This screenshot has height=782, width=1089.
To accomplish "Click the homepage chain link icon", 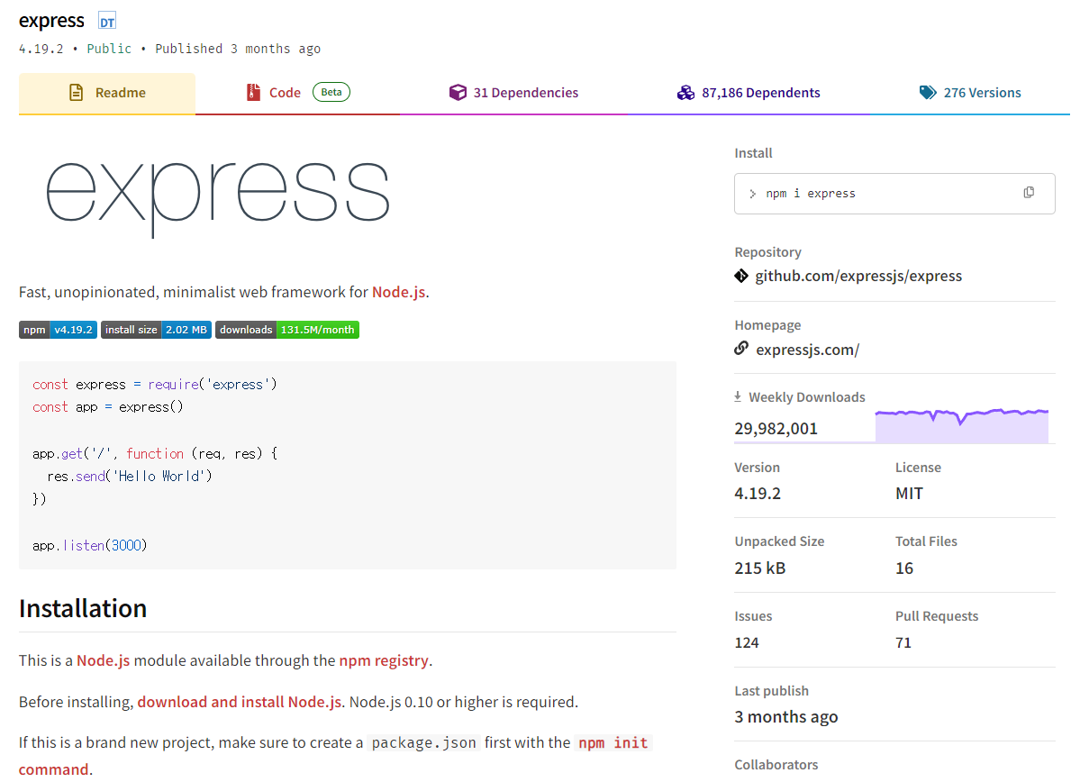I will [741, 348].
